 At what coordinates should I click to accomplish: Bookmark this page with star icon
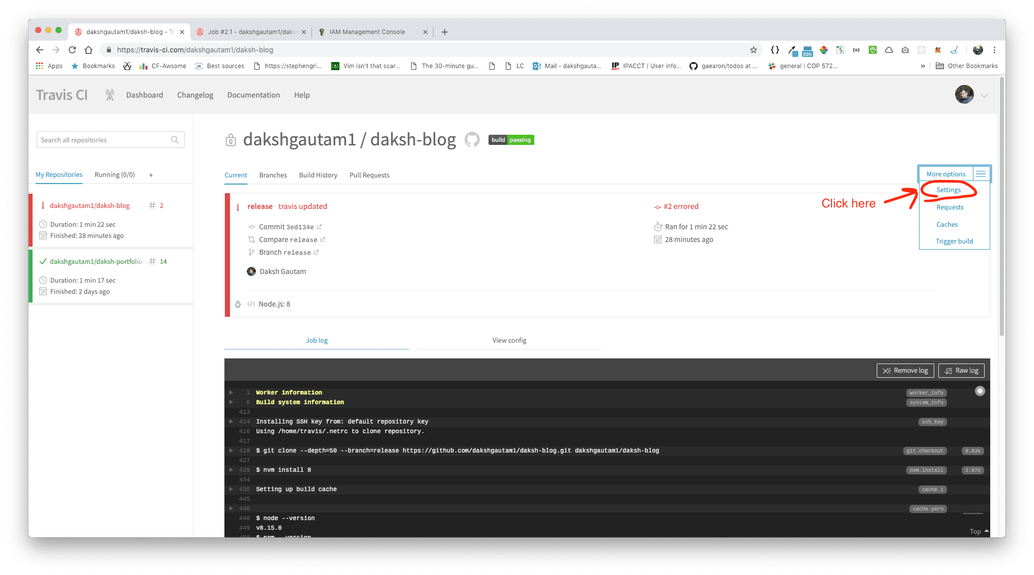tap(753, 50)
